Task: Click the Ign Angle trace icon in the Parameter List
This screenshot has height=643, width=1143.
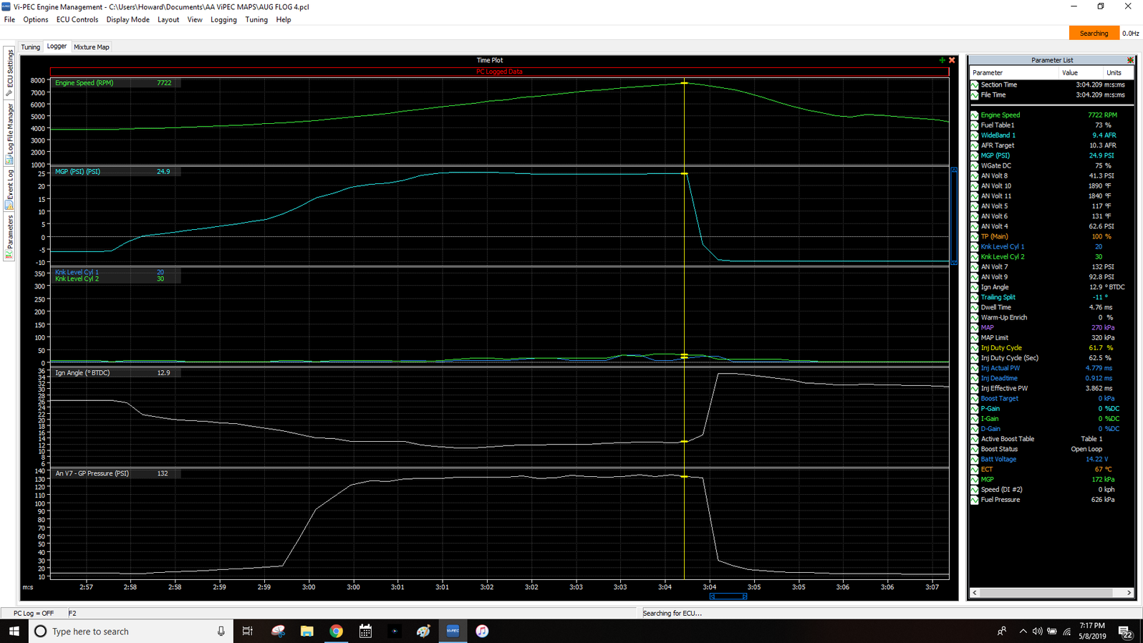Action: click(975, 287)
